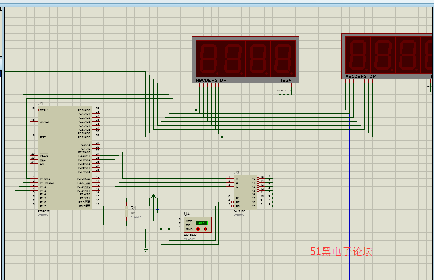The image size is (434, 280).
Task: Click the E1 enable label on U3
Action: coord(238,198)
